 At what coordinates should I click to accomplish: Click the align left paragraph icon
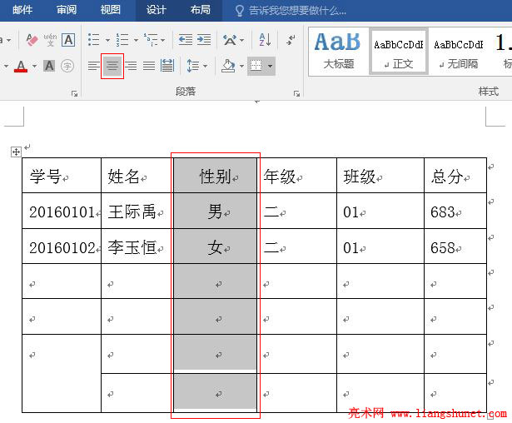point(93,66)
